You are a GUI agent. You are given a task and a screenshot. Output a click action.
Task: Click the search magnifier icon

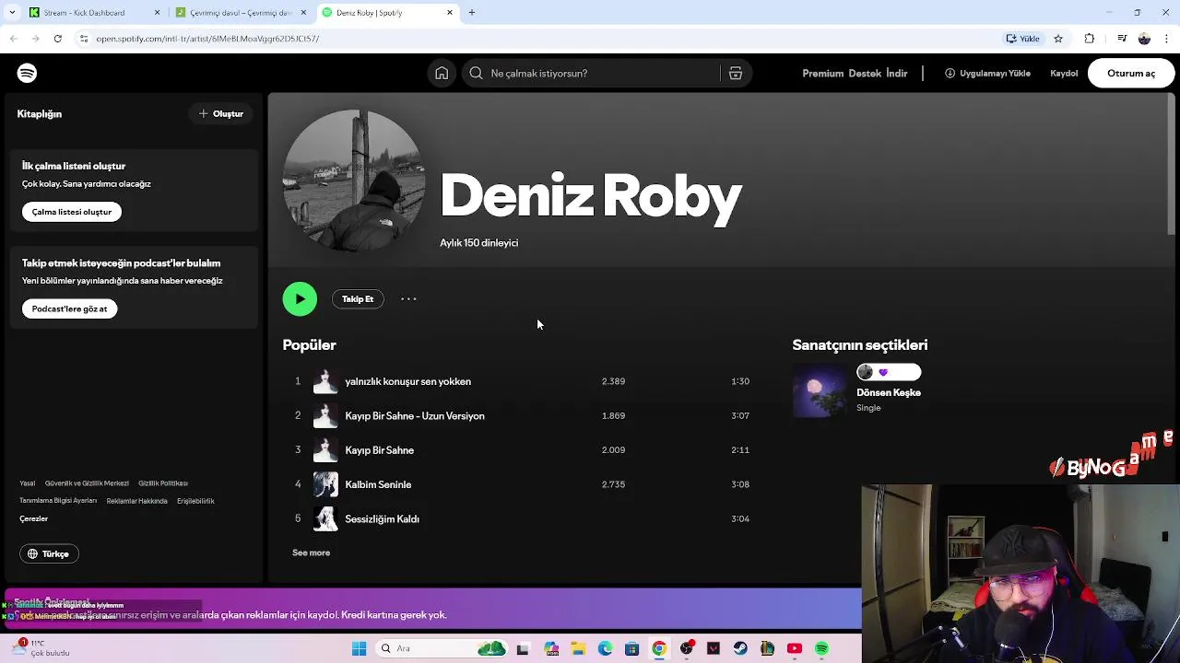pos(476,74)
